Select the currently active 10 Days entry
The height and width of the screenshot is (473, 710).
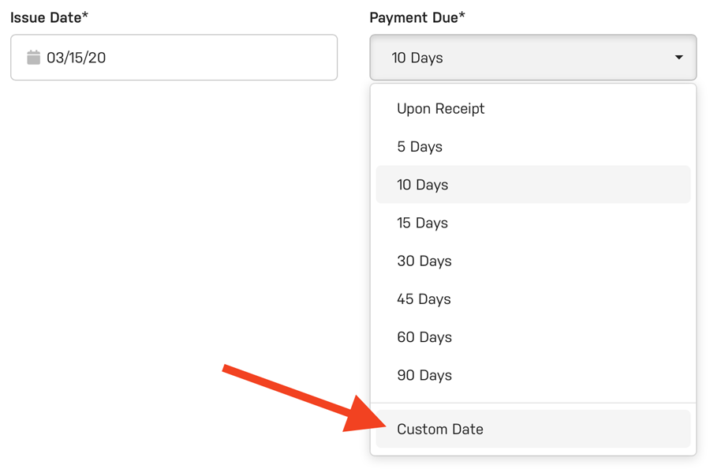(x=423, y=185)
